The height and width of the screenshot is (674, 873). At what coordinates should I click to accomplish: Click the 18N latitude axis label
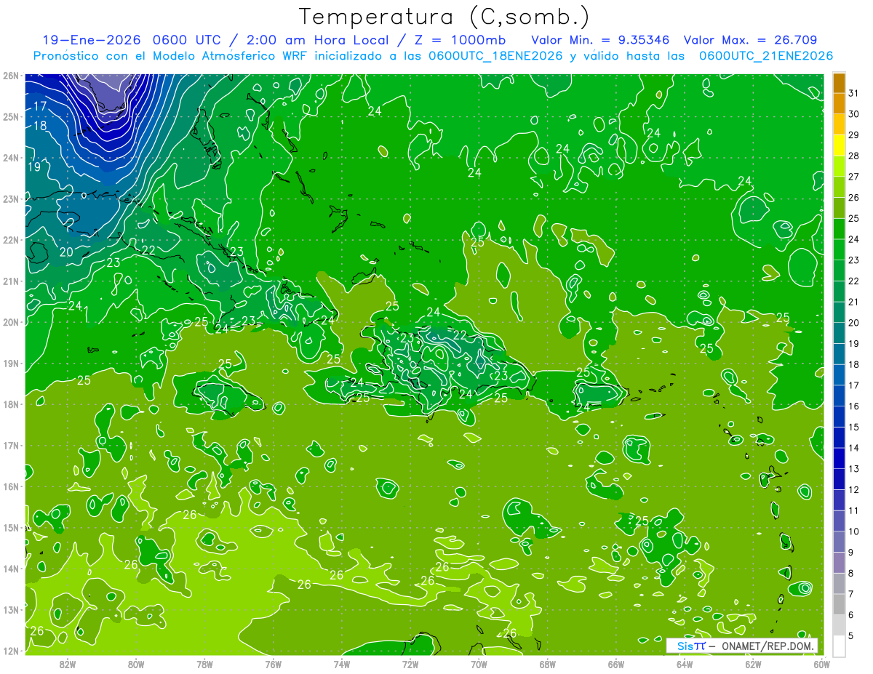(x=10, y=404)
